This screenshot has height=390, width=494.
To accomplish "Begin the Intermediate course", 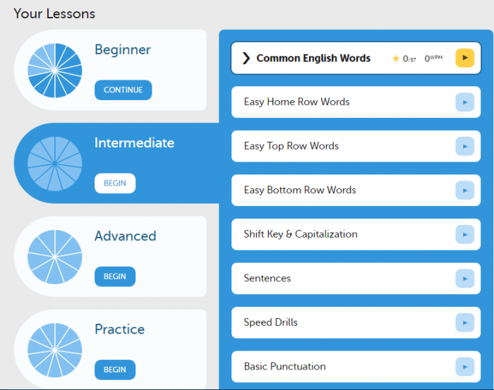I will click(114, 183).
